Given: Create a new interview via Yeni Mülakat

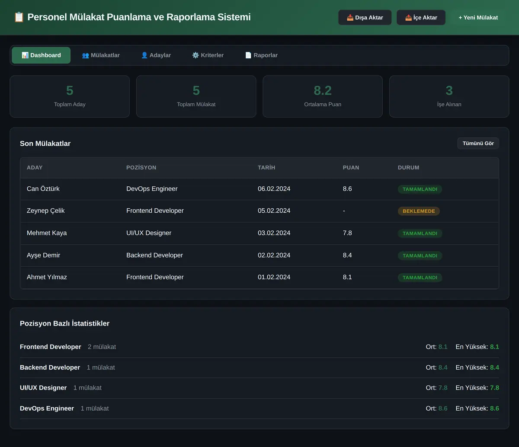Looking at the screenshot, I should pos(478,18).
